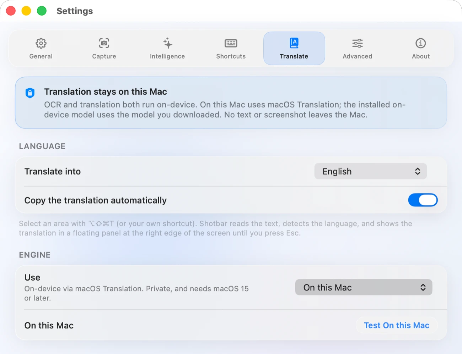Image resolution: width=462 pixels, height=354 pixels.
Task: Click the Copy the translation automatically label
Action: point(96,200)
